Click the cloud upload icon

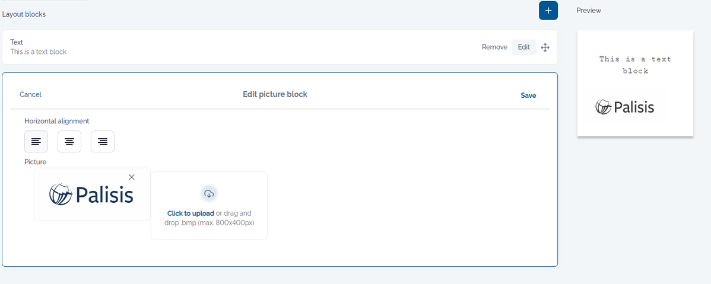click(209, 194)
